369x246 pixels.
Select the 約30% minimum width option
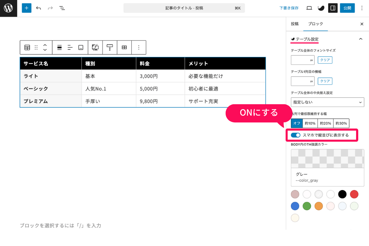[341, 123]
